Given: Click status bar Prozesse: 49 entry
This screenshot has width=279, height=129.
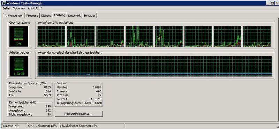Looking at the screenshot, I should coord(14,126).
